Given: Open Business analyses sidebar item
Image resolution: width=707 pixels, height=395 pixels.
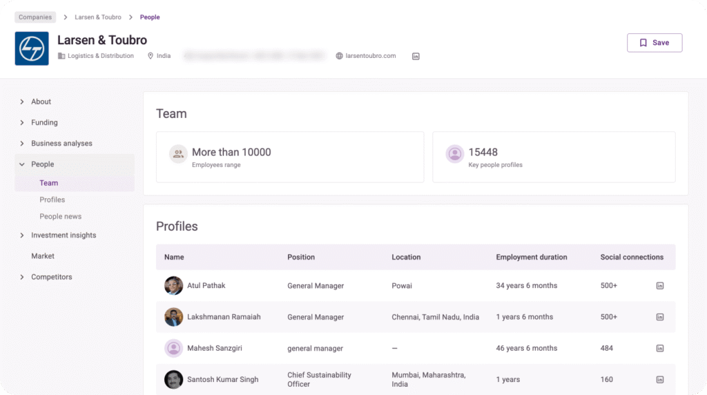Looking at the screenshot, I should pyautogui.click(x=61, y=144).
